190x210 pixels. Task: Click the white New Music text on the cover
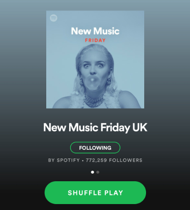tap(95, 31)
